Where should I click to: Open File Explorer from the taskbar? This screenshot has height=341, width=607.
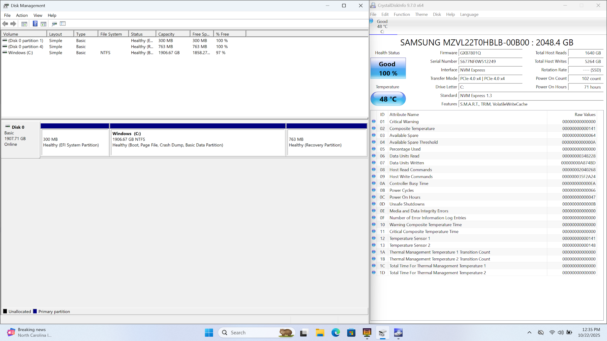point(320,333)
